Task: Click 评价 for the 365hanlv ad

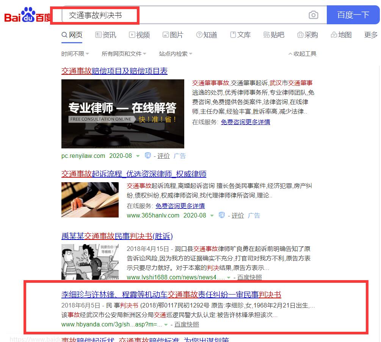Action: click(x=238, y=216)
